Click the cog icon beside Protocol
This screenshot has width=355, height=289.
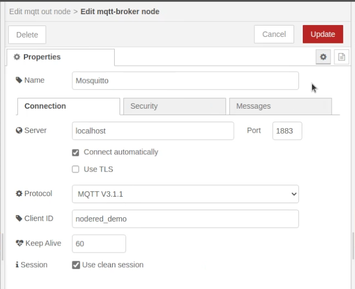click(19, 194)
